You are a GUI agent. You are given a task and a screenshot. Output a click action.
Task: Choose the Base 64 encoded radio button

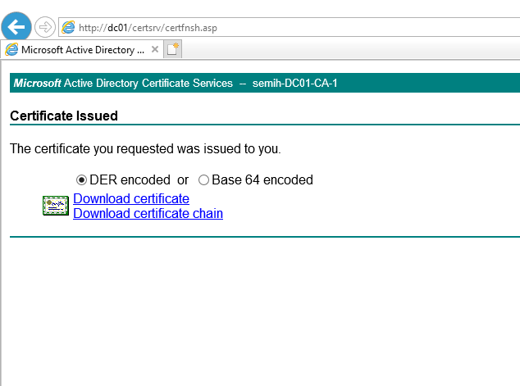[203, 180]
